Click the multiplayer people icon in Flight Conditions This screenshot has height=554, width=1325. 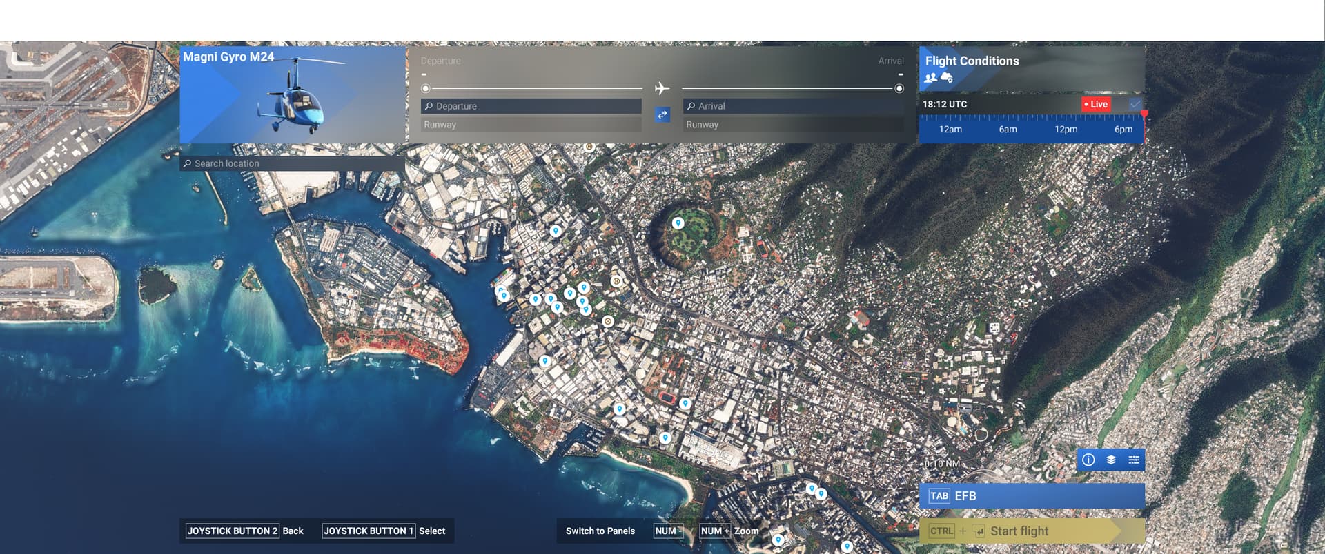[930, 79]
